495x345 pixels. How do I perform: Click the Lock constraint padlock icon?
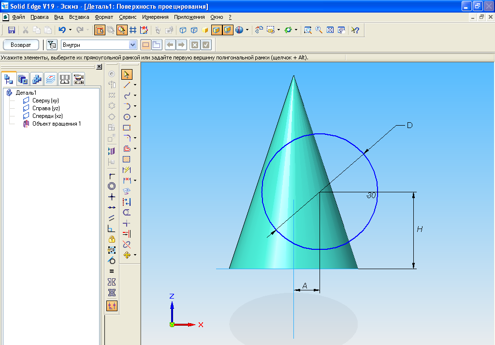[x=112, y=239]
